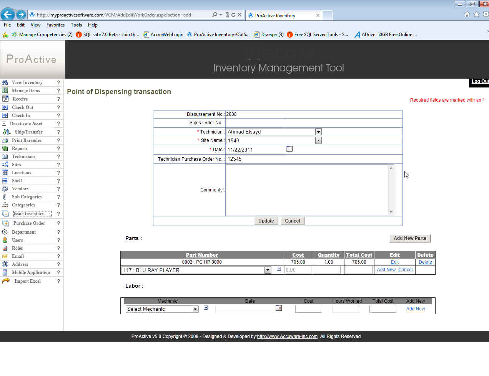Screen dimensions: 489x376
Task: Open the Select Mechanic dropdown
Action: pyautogui.click(x=195, y=309)
